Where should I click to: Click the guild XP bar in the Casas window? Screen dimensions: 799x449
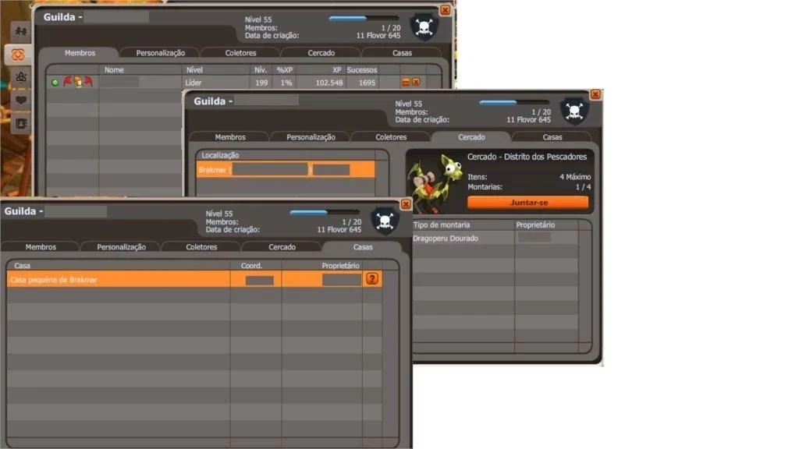(x=324, y=212)
